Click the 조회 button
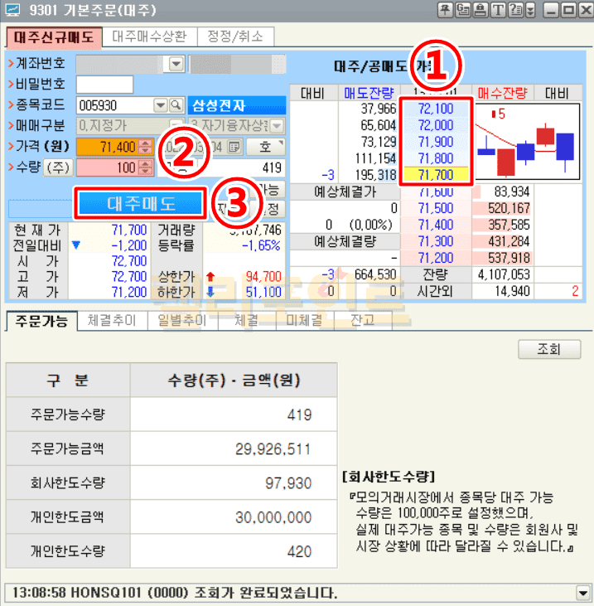Image resolution: width=594 pixels, height=606 pixels. click(548, 348)
